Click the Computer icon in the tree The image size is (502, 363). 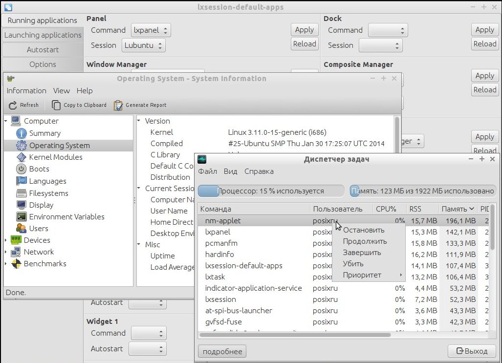(x=16, y=121)
